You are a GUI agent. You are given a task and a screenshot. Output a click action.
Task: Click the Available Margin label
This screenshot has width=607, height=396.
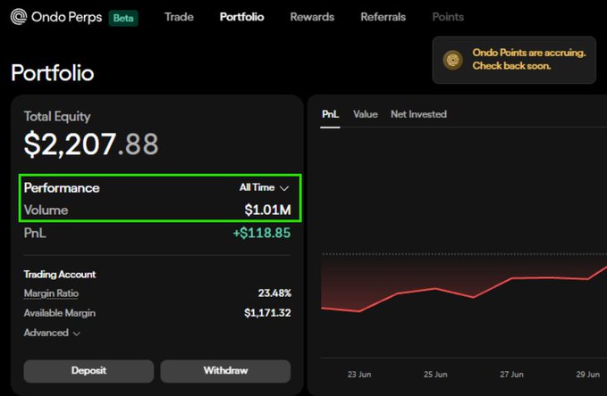60,313
